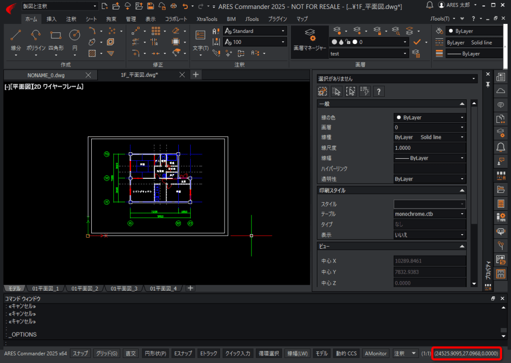
Task: Click the quick select help question icon
Action: coord(378,92)
